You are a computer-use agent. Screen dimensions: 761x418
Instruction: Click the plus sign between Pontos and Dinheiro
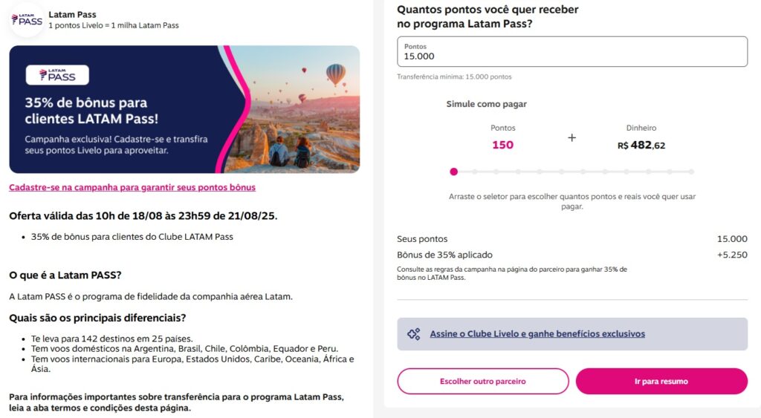pos(571,138)
